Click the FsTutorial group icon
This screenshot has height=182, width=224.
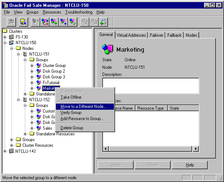coord(38,83)
